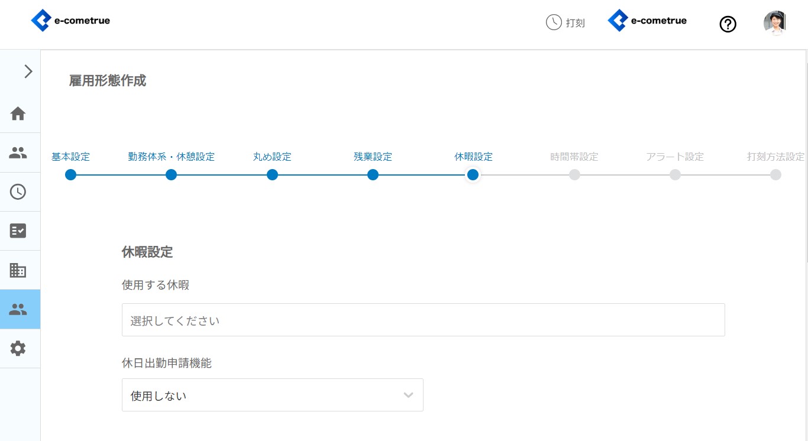Open the user profile avatar
Viewport: 808px width, 441px height.
pyautogui.click(x=774, y=24)
